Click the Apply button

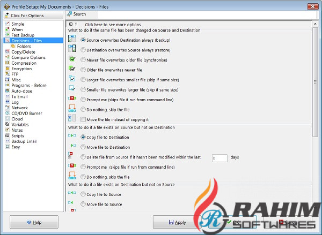coord(177,222)
